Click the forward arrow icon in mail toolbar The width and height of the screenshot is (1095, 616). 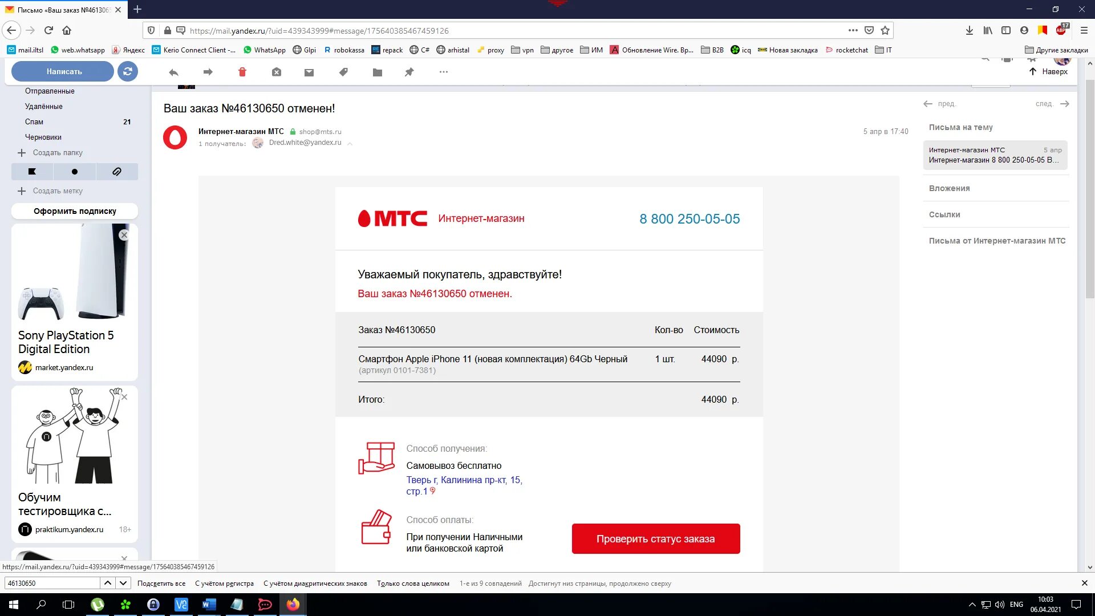pyautogui.click(x=208, y=72)
